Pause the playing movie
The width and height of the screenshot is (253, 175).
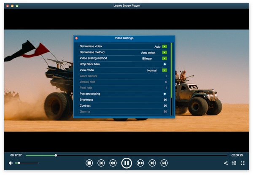click(126, 163)
